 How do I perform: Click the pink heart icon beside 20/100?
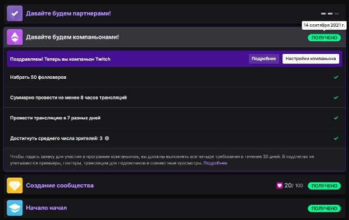280,185
